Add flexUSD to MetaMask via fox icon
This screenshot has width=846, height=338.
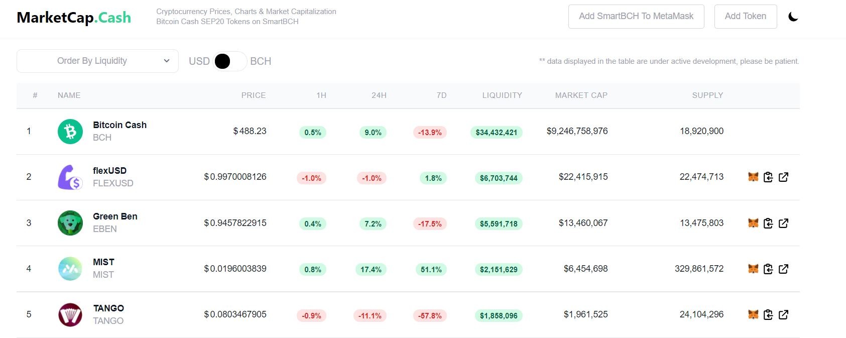(753, 177)
